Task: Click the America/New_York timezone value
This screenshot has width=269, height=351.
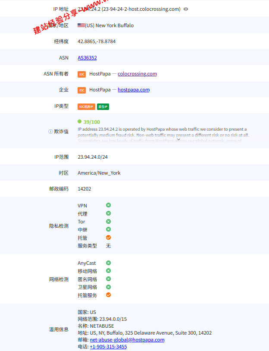Action: (x=99, y=173)
